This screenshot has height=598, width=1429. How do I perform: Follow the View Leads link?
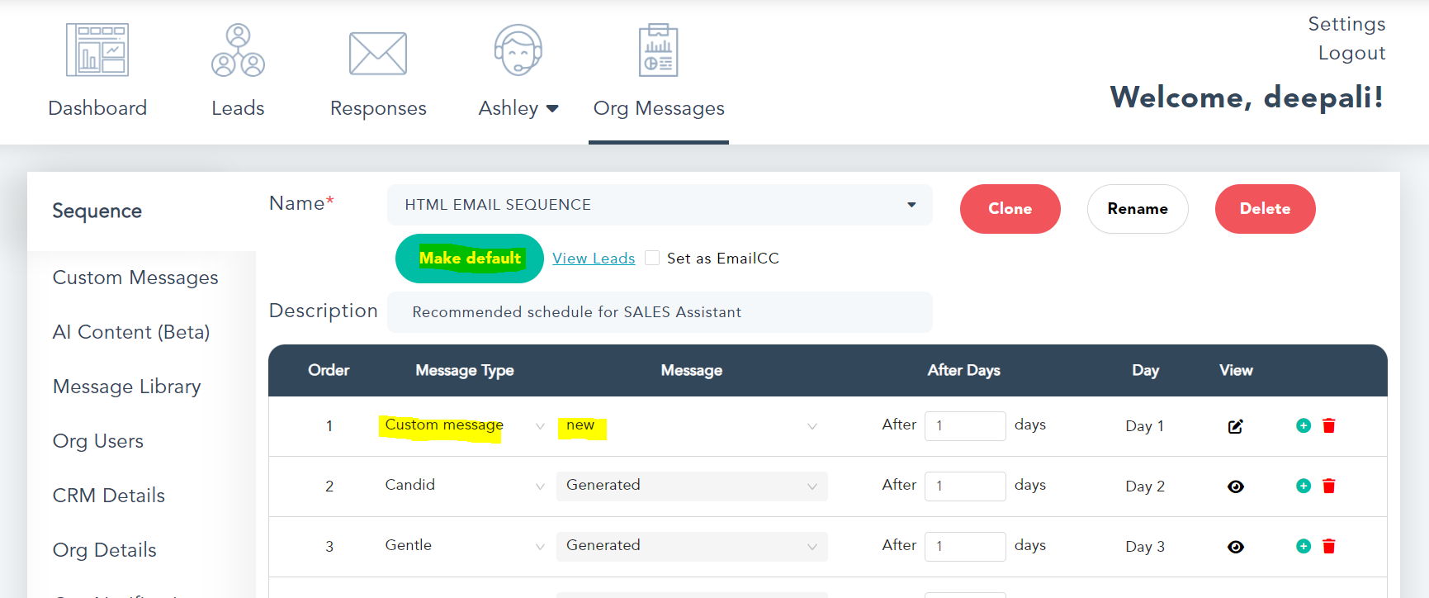(594, 259)
